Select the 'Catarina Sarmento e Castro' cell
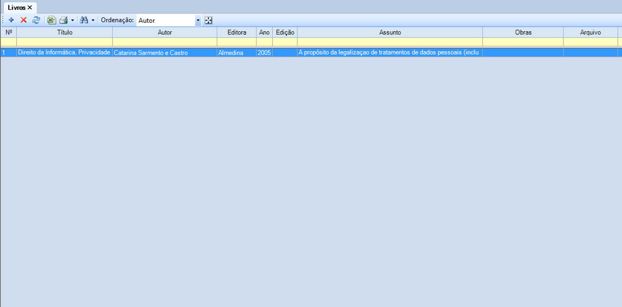This screenshot has height=307, width=622. (165, 53)
